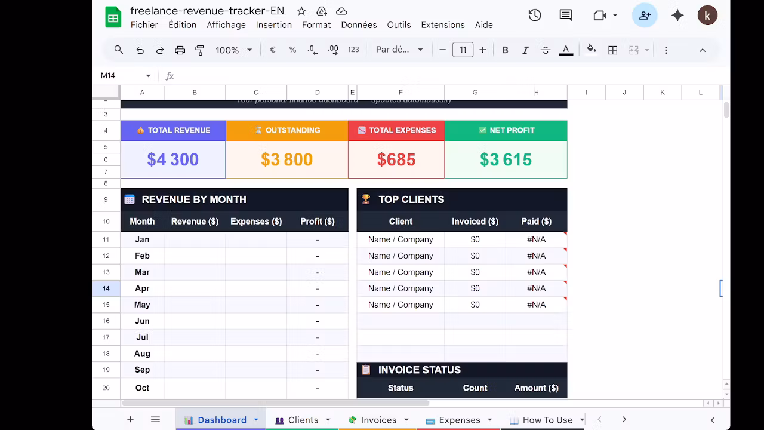The image size is (764, 430).
Task: Open the text color picker
Action: coord(566,50)
